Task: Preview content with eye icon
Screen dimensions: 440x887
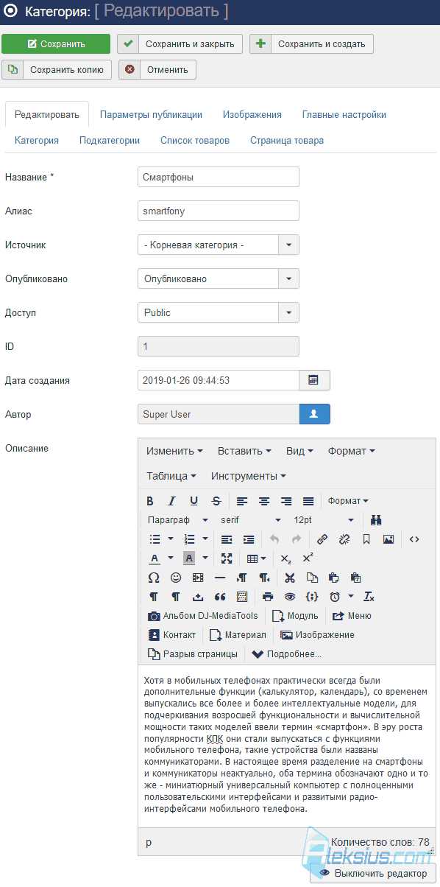Action: (x=290, y=597)
